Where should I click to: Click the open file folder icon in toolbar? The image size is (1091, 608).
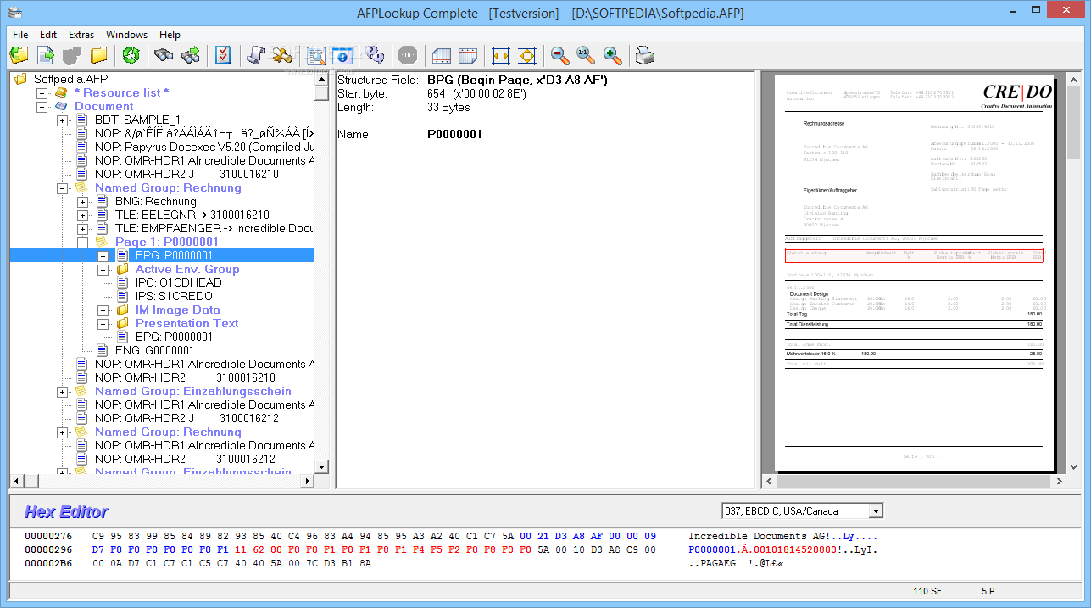(x=19, y=56)
